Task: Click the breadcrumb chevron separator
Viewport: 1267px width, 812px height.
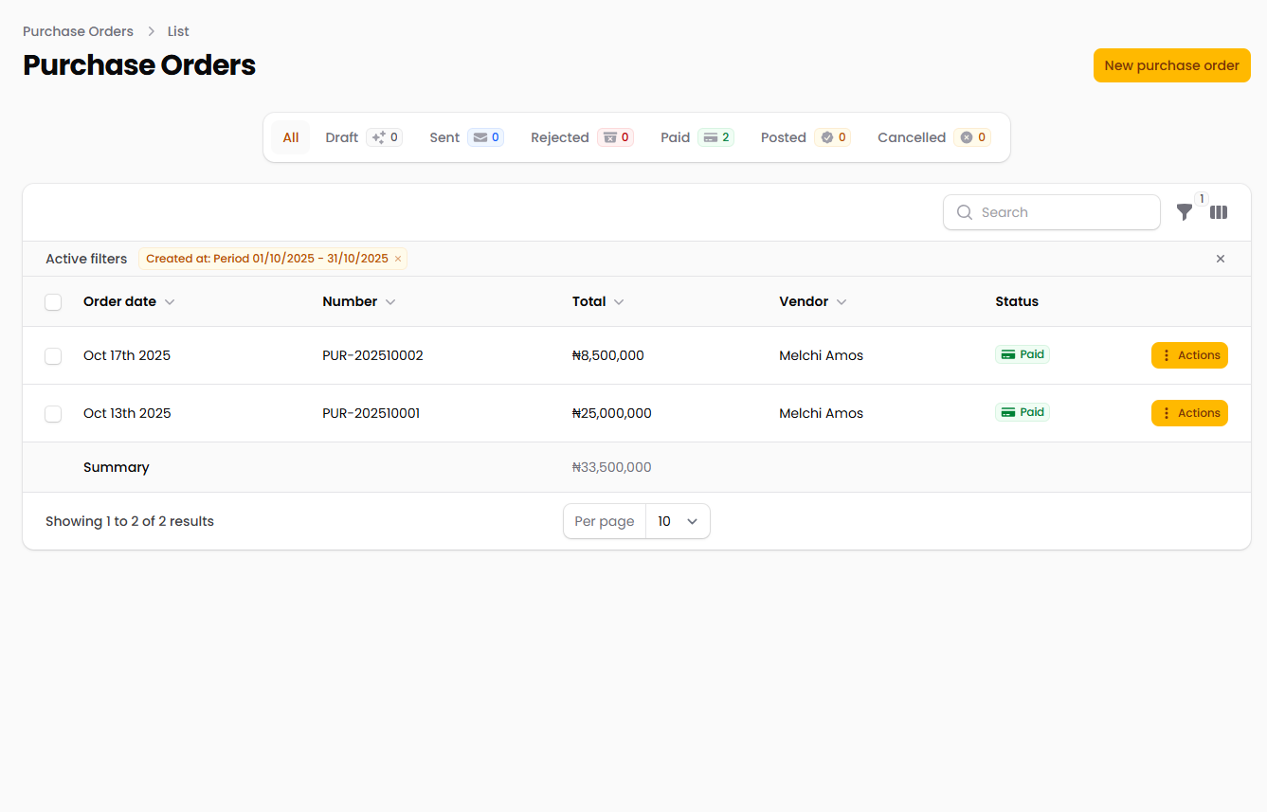Action: (x=151, y=31)
